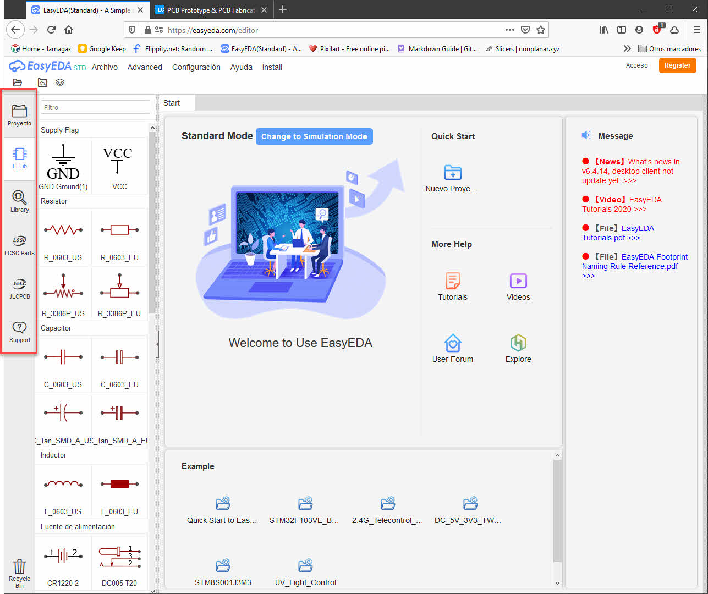Open the Proyecto panel in sidebar

(x=19, y=115)
